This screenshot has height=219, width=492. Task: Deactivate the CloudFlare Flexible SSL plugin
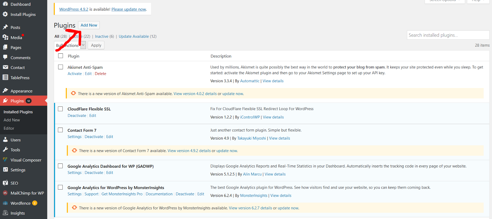pos(77,116)
